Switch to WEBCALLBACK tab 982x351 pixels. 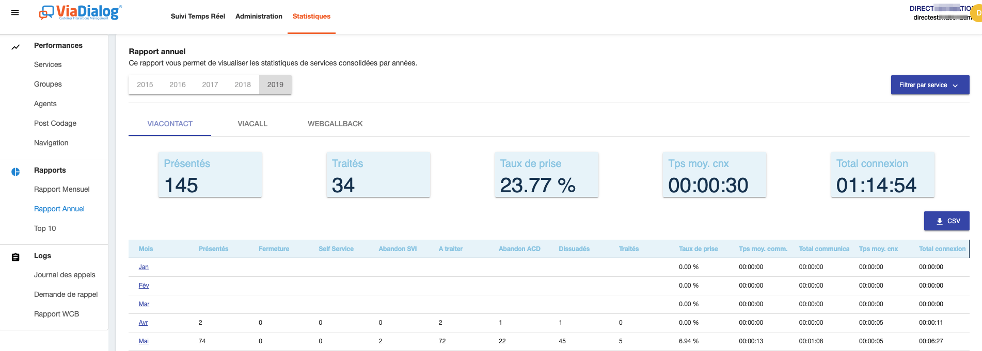pos(335,124)
